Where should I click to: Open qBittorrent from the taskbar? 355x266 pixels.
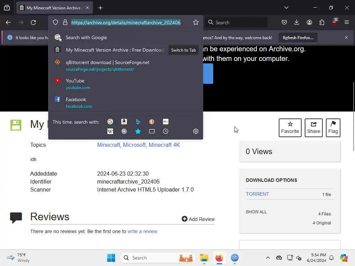235,258
